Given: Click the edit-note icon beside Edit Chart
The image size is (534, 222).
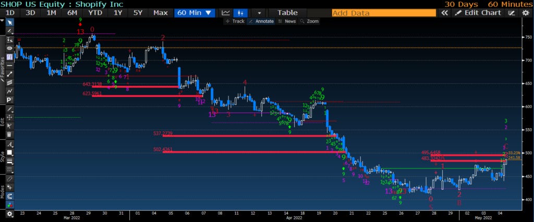Looking at the screenshot, I should point(511,13).
